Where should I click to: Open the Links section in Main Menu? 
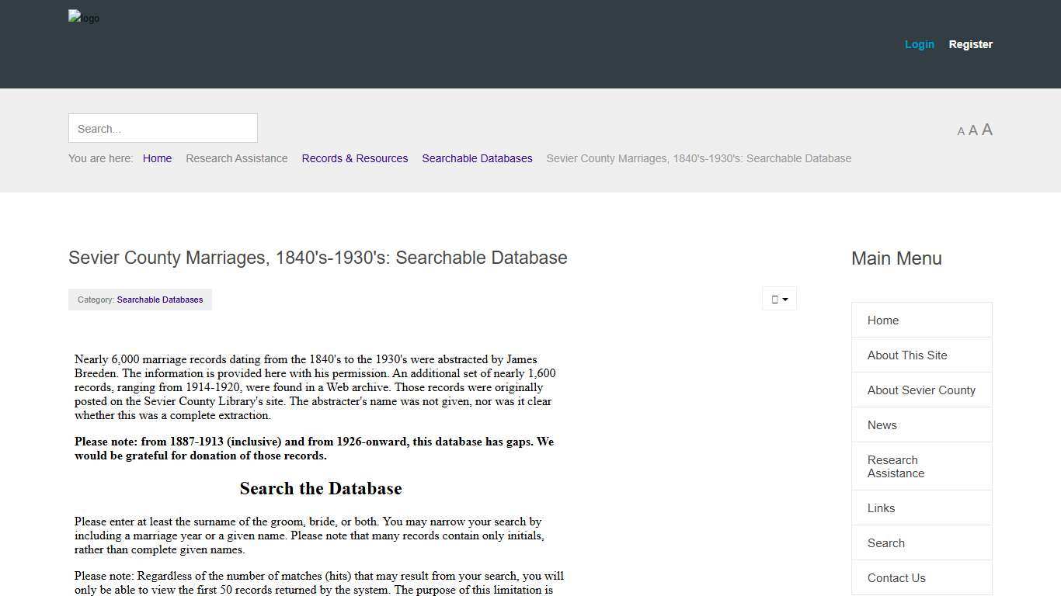click(x=881, y=508)
